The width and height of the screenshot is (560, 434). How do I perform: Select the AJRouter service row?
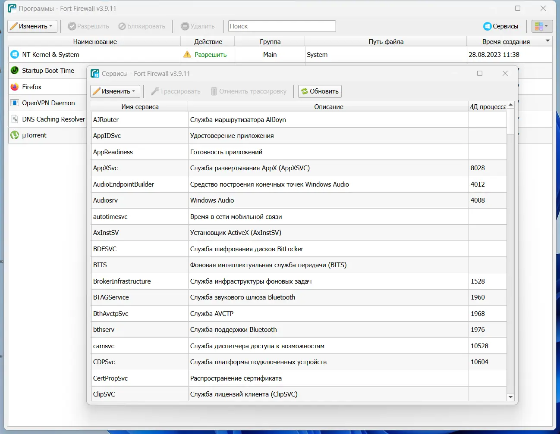click(x=299, y=119)
